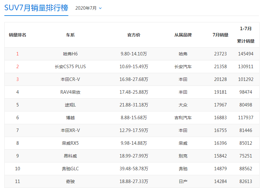Open the 哈弗H6 model page

tap(70, 54)
